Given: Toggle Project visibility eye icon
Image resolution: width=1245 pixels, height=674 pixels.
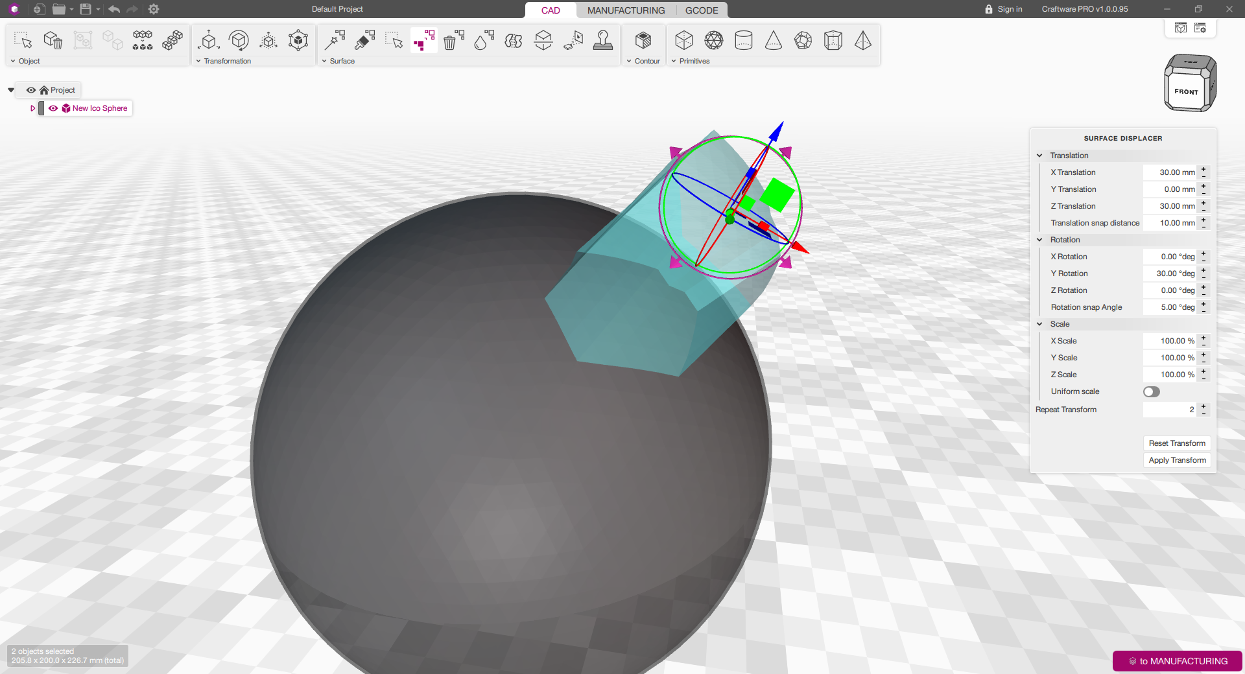Looking at the screenshot, I should click(x=30, y=90).
